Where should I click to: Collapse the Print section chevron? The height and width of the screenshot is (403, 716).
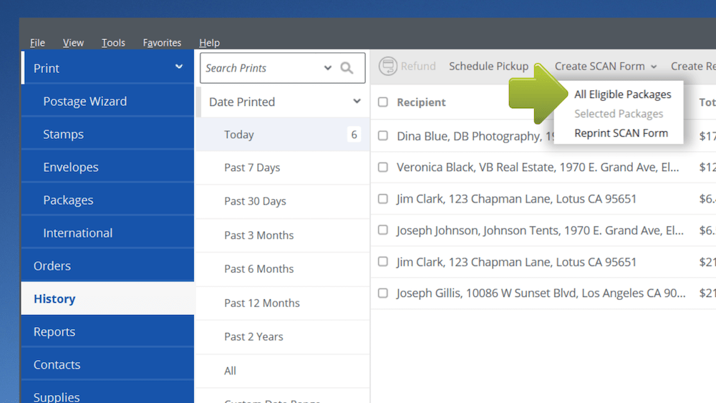tap(178, 67)
